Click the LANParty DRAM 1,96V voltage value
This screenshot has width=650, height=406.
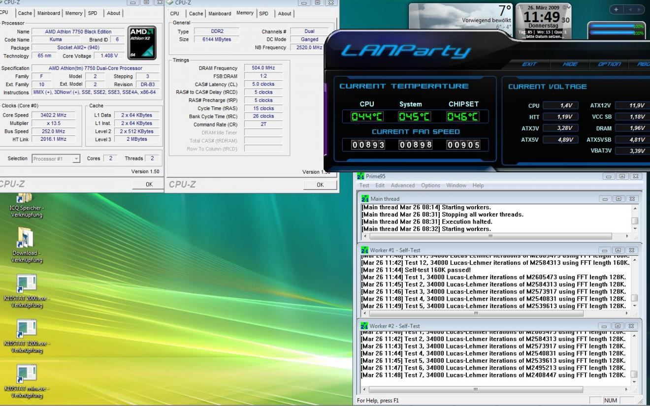632,128
